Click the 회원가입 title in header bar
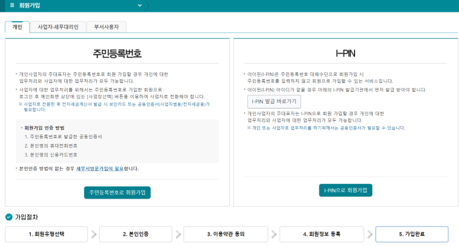 [x=29, y=5]
